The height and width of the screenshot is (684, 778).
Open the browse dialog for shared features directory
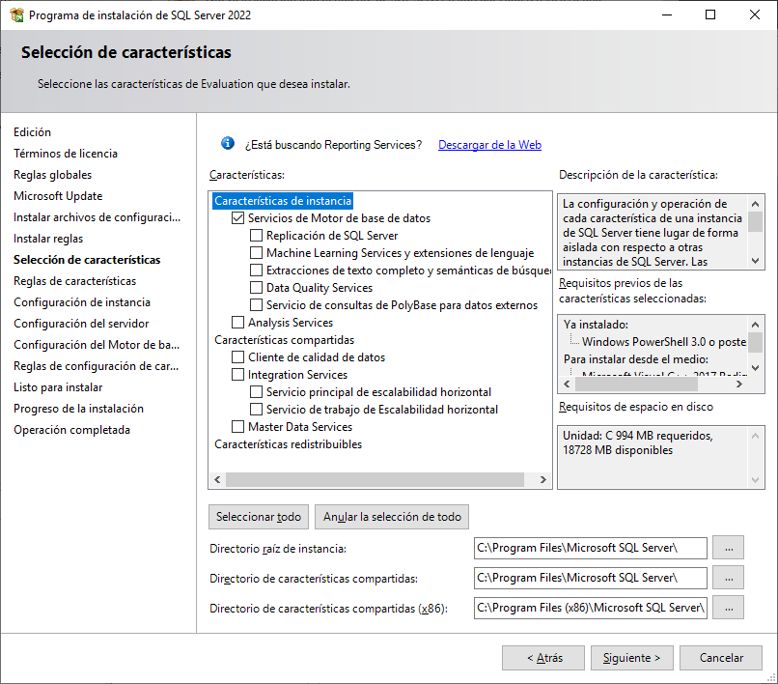point(728,578)
